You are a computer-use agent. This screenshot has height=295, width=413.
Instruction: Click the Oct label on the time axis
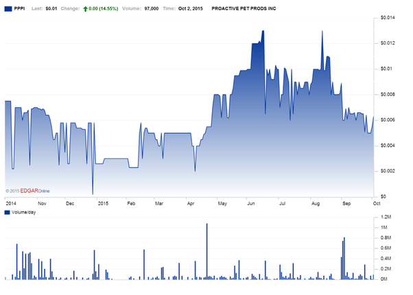(x=376, y=203)
